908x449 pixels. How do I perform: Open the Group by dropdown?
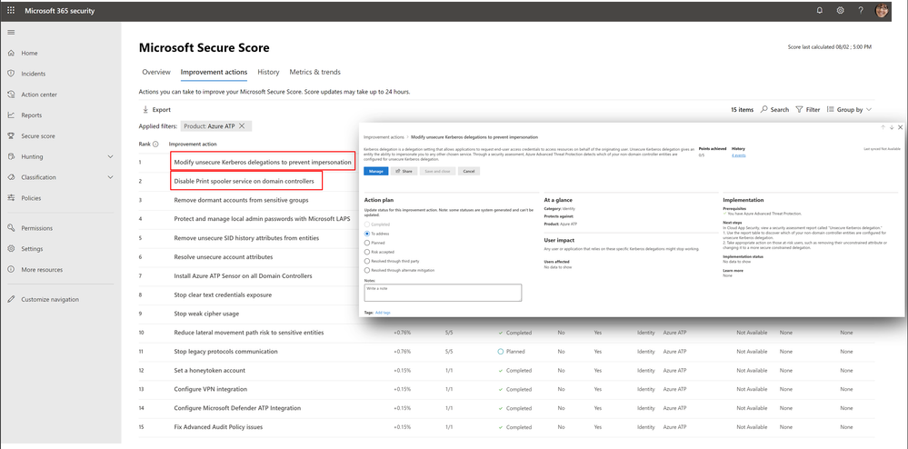coord(849,109)
